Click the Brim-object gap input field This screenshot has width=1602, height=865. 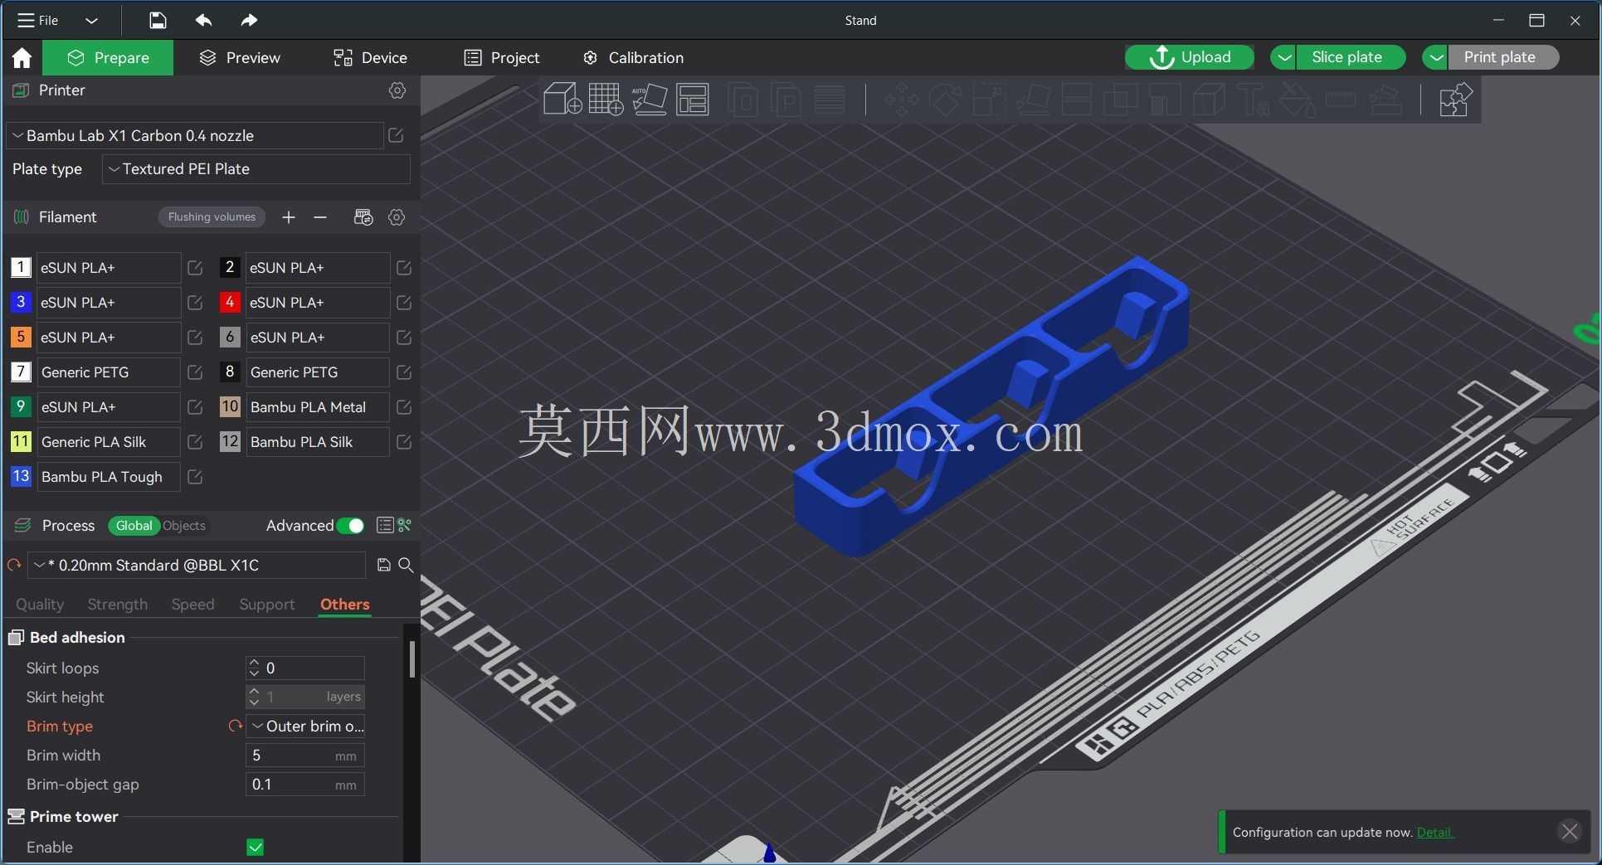[x=305, y=785]
